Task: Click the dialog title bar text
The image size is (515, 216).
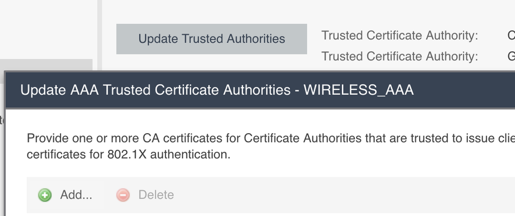Action: pos(217,91)
